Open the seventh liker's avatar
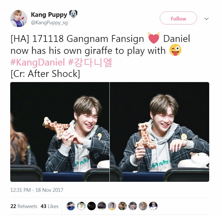This screenshot has width=222, height=216. (x=133, y=206)
